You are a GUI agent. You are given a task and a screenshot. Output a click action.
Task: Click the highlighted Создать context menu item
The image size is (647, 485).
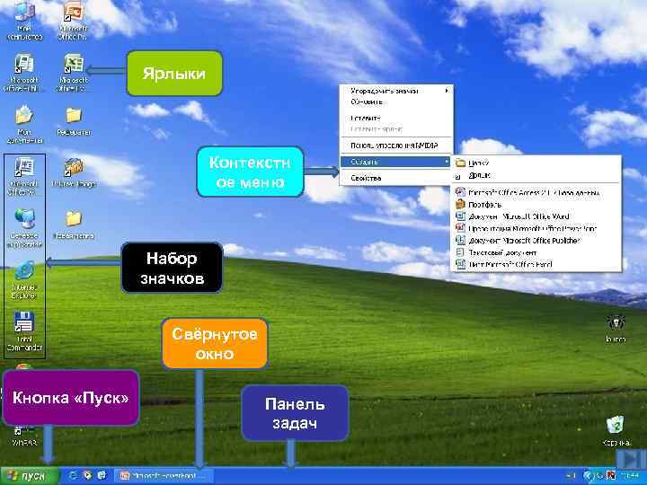click(396, 162)
